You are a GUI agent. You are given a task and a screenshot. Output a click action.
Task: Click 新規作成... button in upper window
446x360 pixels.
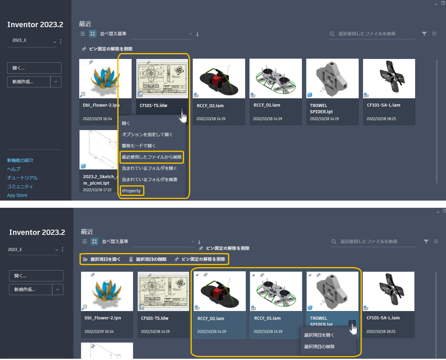(x=29, y=82)
